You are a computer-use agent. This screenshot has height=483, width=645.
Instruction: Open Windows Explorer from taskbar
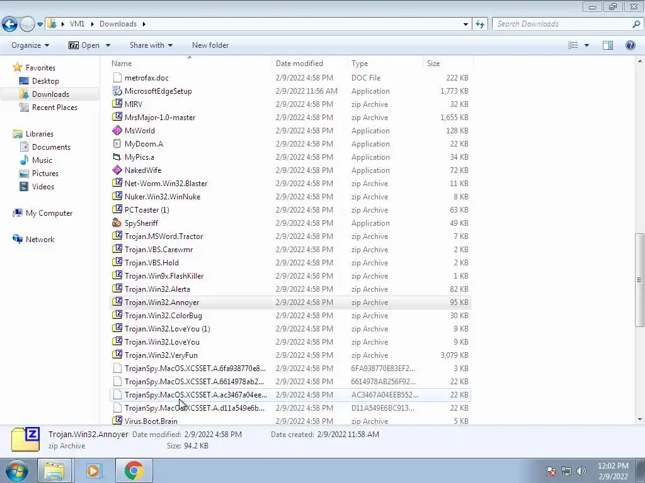click(54, 470)
